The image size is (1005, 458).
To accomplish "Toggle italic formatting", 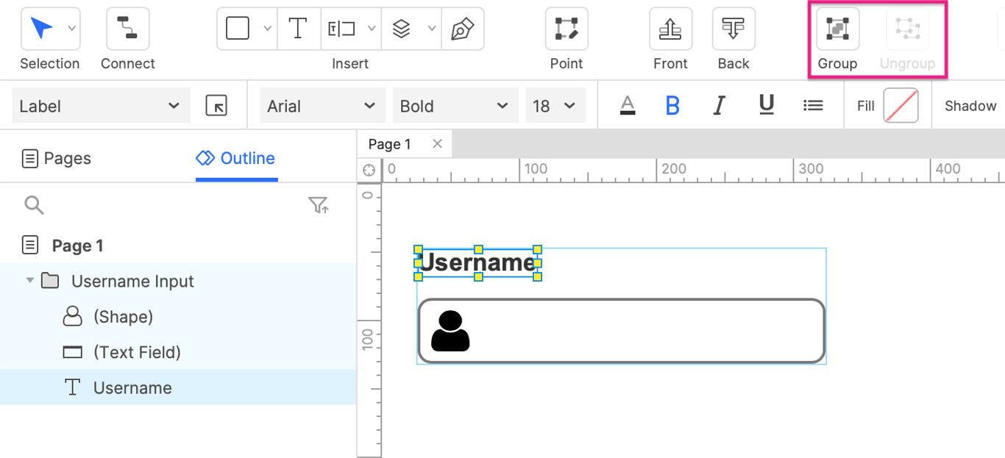I will [720, 106].
